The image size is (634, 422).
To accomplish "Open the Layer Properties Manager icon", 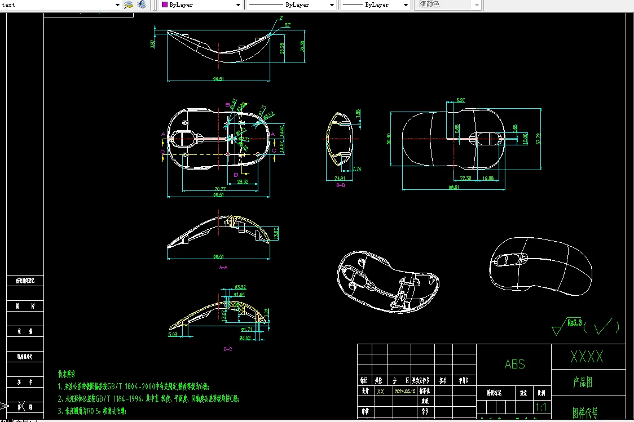I will click(129, 5).
